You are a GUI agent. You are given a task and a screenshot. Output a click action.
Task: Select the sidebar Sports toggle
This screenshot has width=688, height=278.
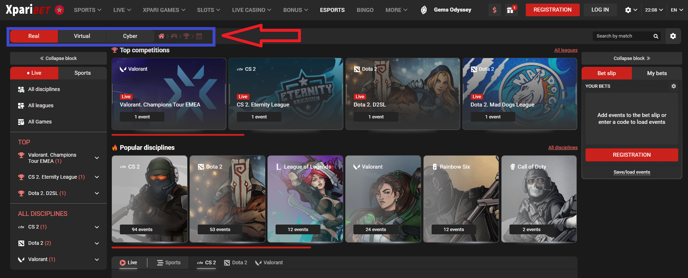[x=83, y=73]
